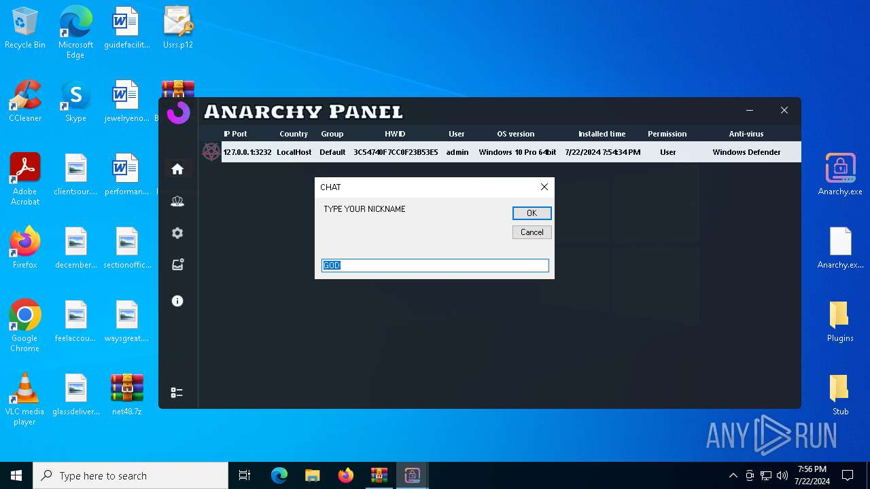Select the glassdeliver image file icon
The height and width of the screenshot is (489, 870).
pyautogui.click(x=75, y=395)
